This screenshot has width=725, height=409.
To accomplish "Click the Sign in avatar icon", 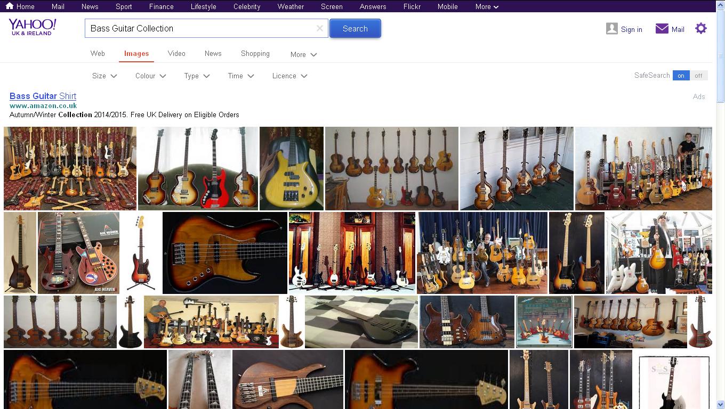I will click(612, 28).
